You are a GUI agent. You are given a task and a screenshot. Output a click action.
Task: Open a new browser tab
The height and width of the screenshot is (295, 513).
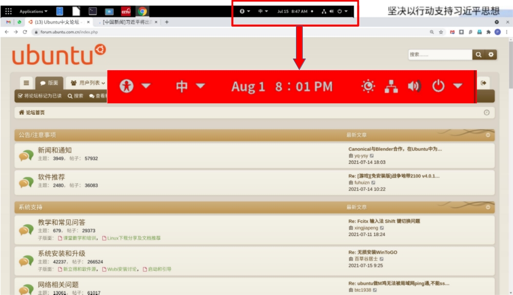coord(167,22)
